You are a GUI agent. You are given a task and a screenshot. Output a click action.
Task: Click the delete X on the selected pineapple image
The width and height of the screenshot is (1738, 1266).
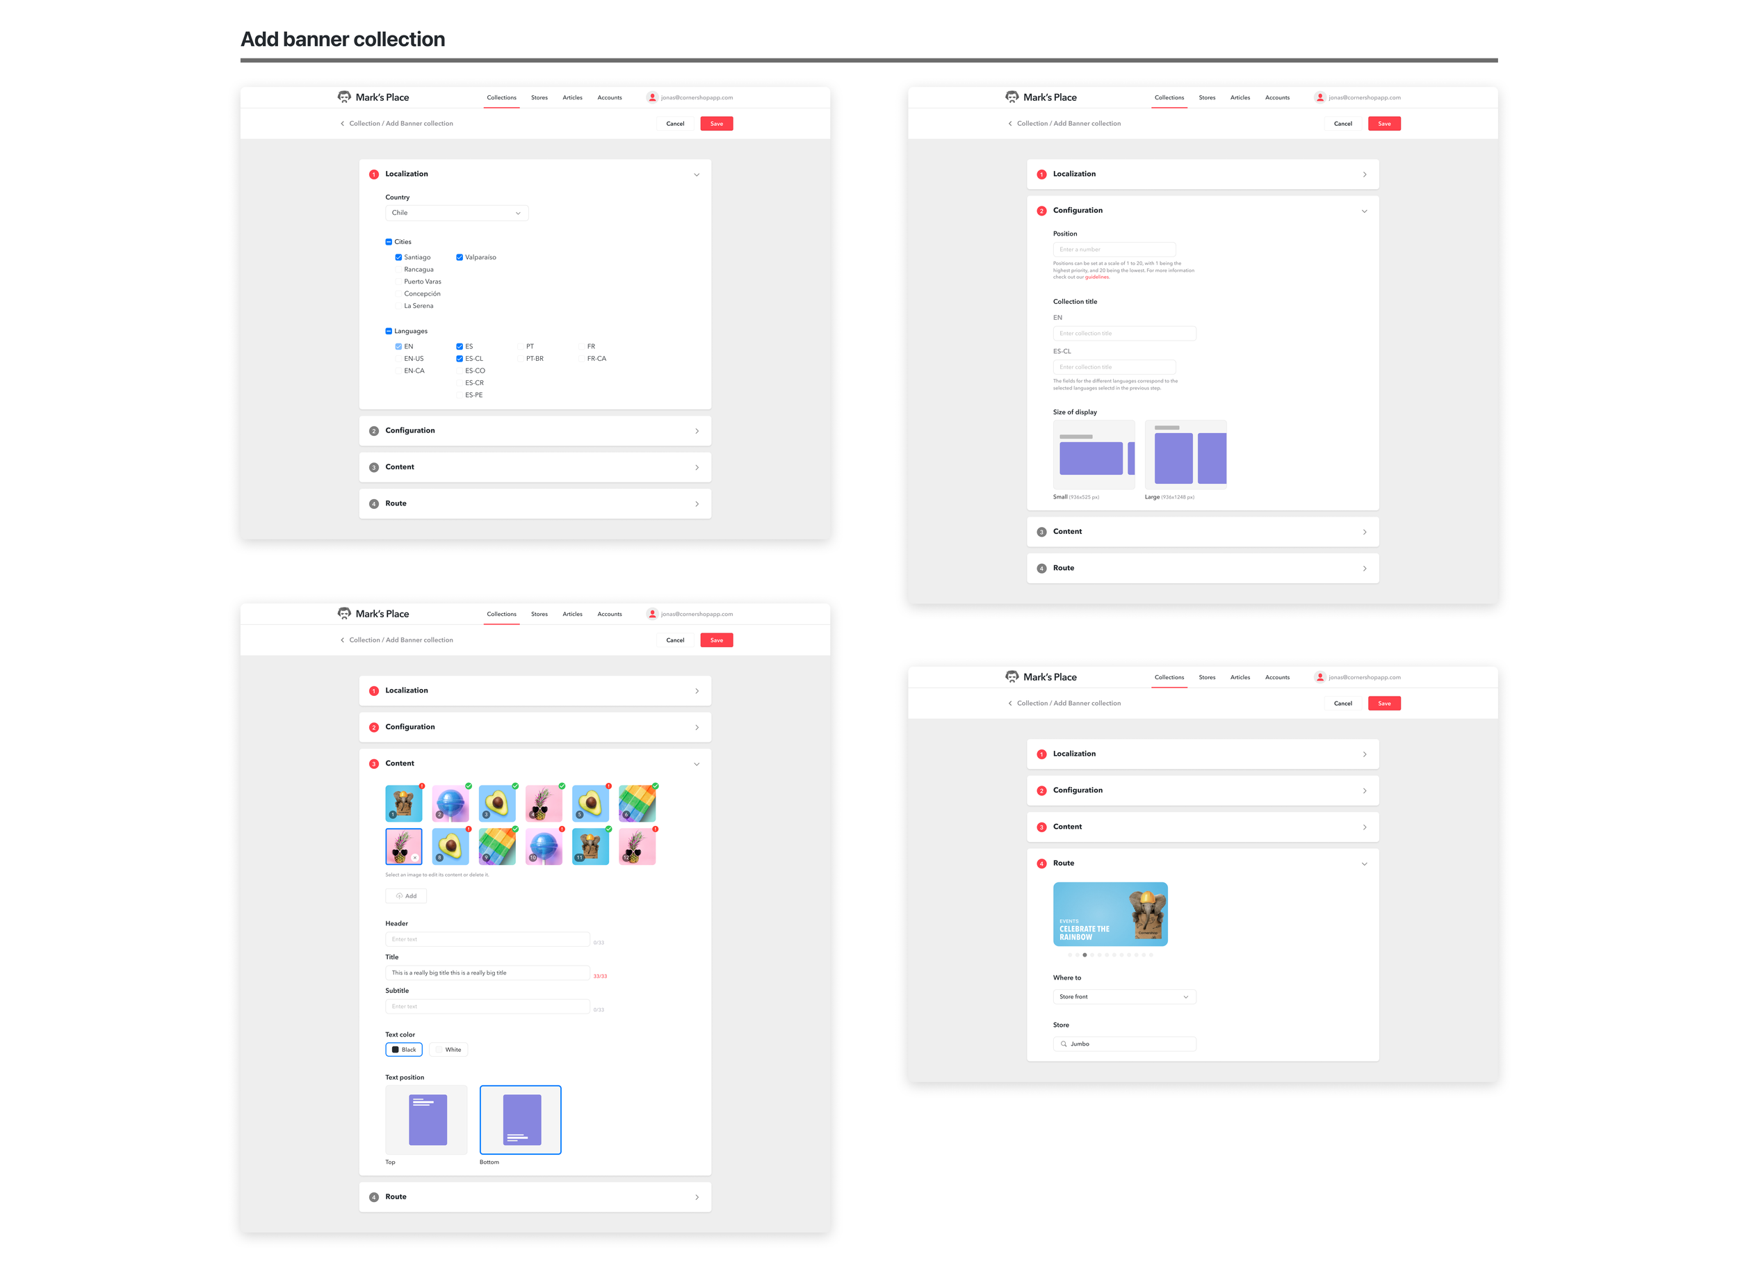pos(414,857)
